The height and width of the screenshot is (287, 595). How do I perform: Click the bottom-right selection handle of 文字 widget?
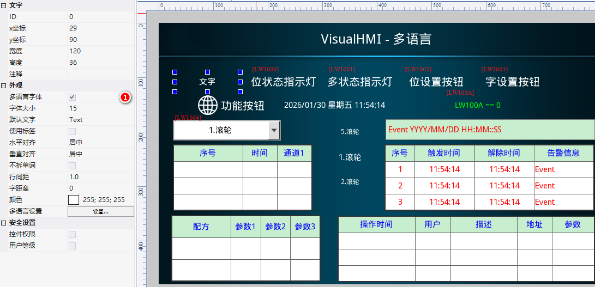point(240,92)
